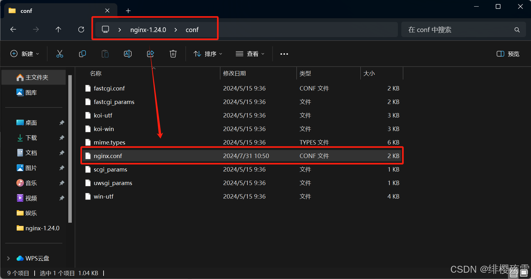
Task: Open the 排序 sort dropdown
Action: click(x=208, y=54)
